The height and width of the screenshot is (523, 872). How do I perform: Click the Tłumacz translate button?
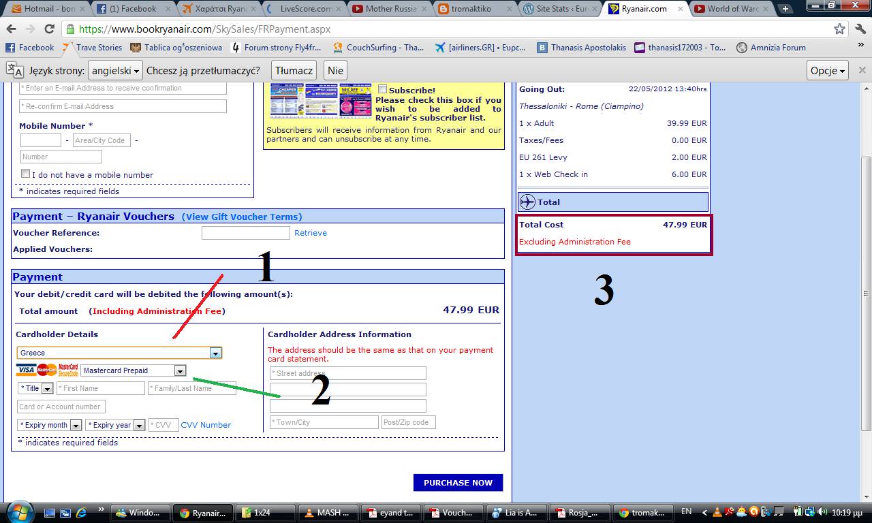pos(294,70)
